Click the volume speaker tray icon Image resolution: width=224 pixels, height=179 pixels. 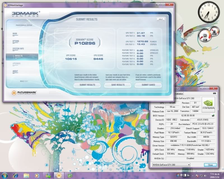[x=205, y=176]
